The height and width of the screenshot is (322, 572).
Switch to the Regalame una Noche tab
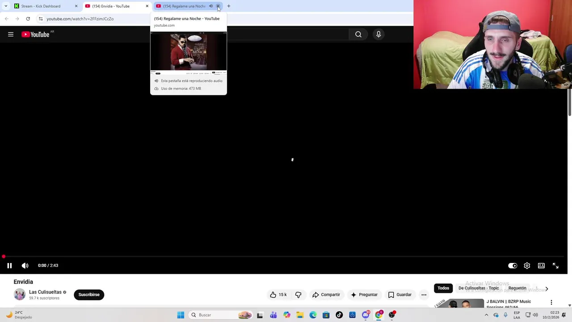(184, 6)
